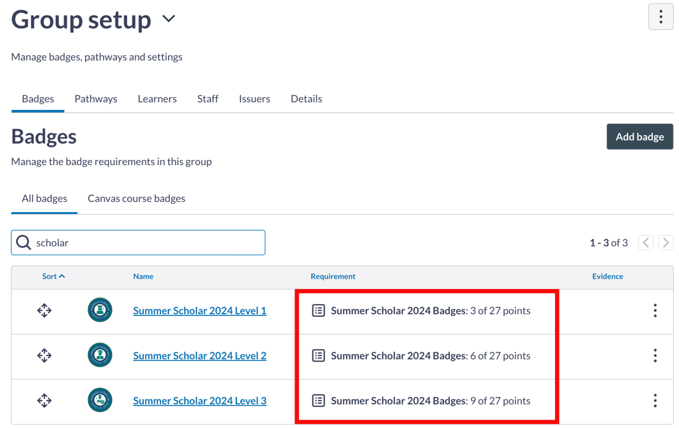Open the group setup kebab menu
Viewport: 679px width, 428px height.
click(x=661, y=17)
